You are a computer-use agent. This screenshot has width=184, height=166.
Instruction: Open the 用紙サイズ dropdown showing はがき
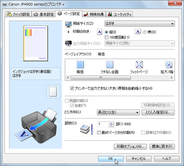[x=140, y=24]
